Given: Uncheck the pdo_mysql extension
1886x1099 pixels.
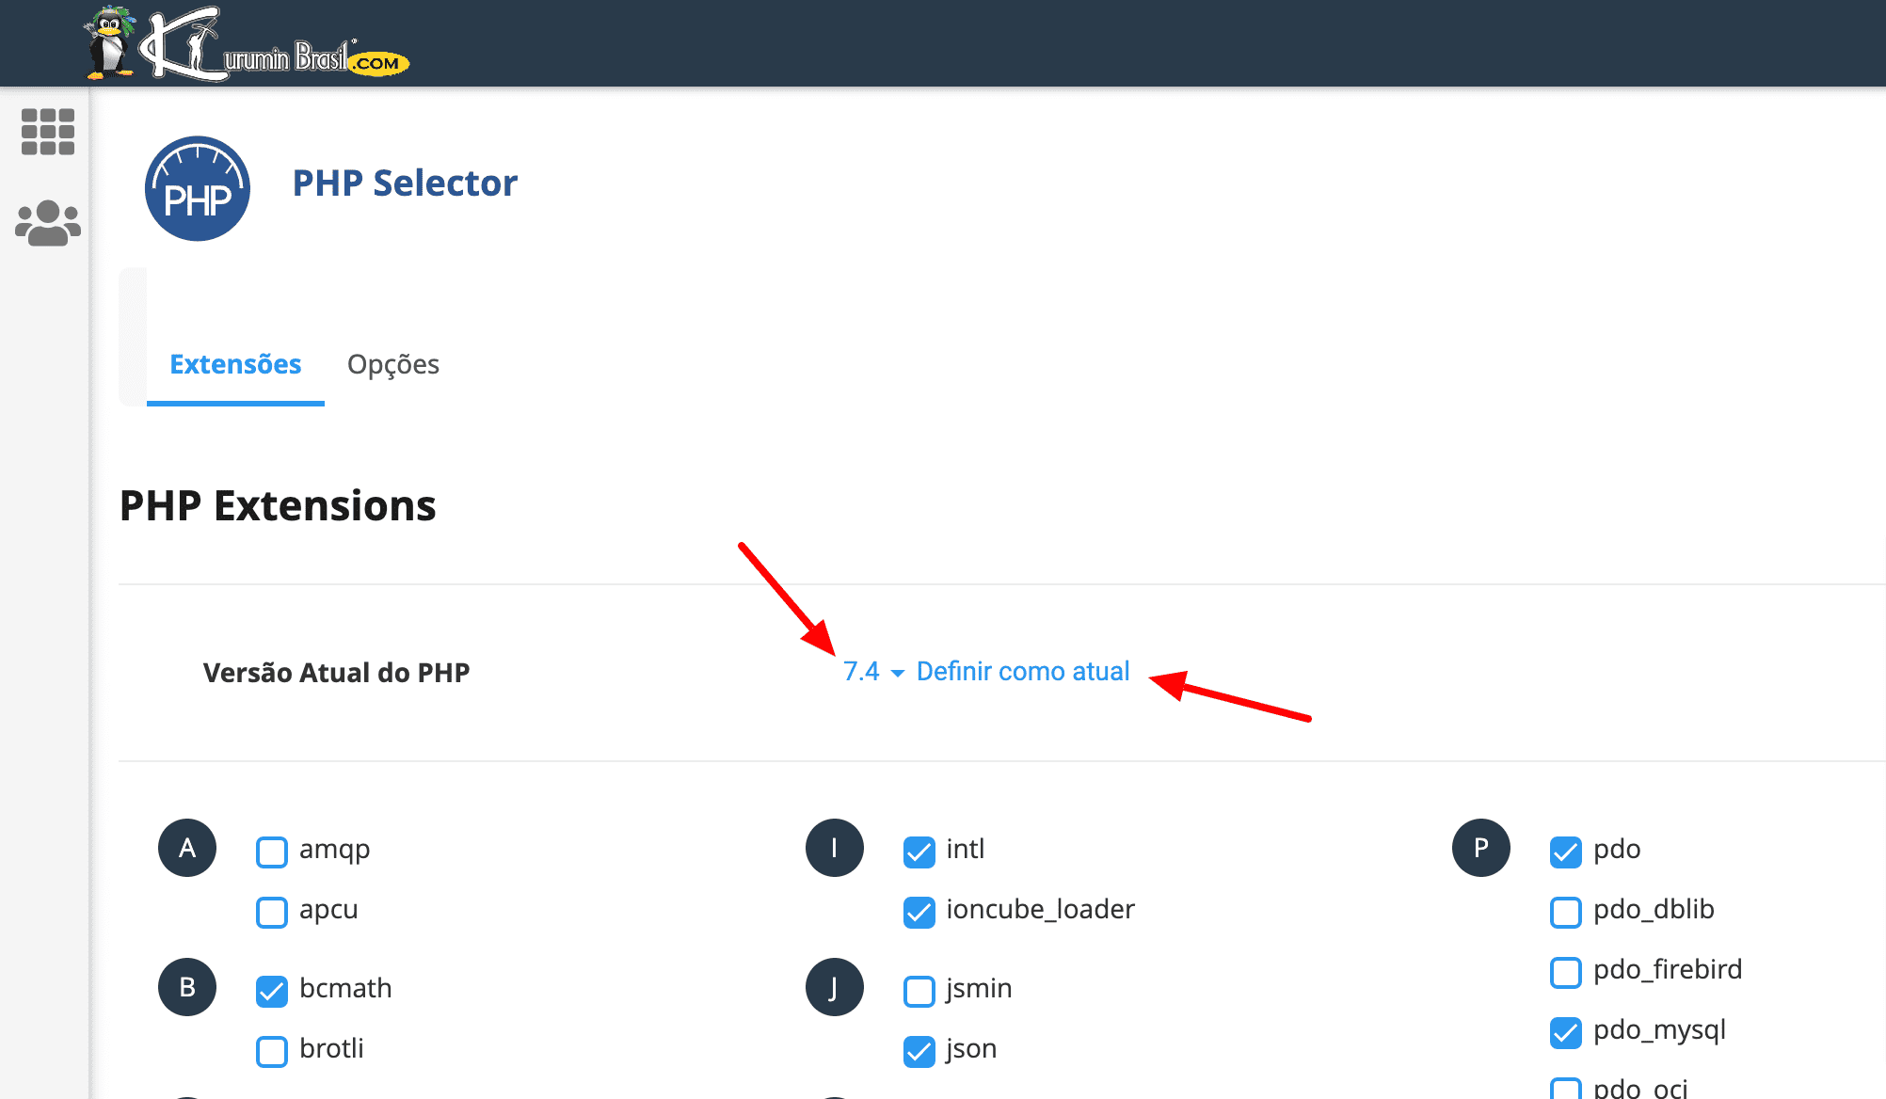Looking at the screenshot, I should 1565,1032.
